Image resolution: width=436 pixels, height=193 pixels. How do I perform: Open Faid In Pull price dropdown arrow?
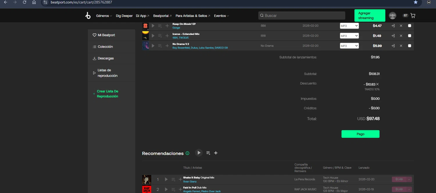(409, 189)
